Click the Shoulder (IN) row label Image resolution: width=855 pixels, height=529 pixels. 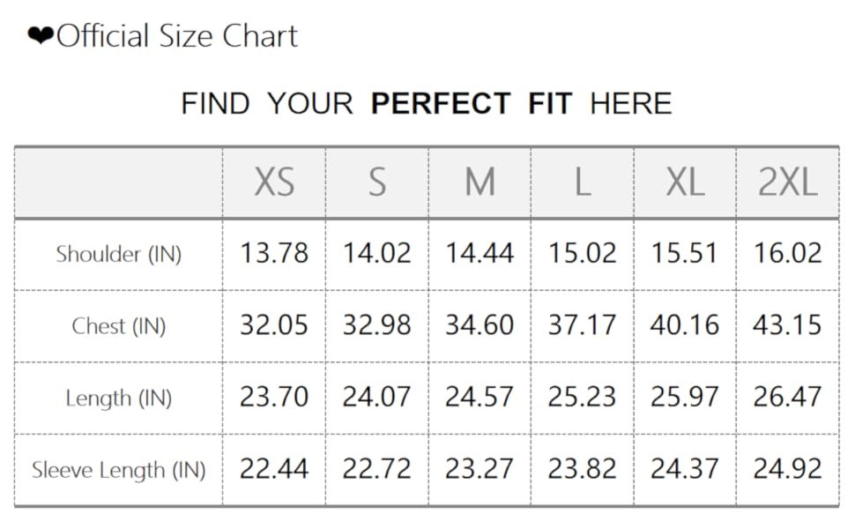[x=119, y=254]
